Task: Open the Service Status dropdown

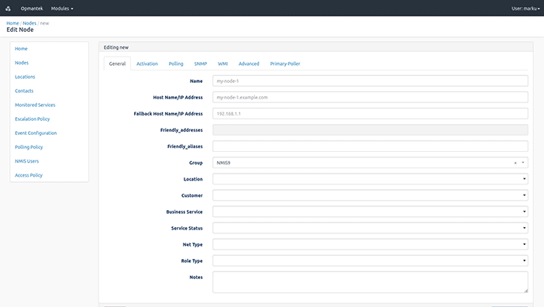Action: pos(370,228)
